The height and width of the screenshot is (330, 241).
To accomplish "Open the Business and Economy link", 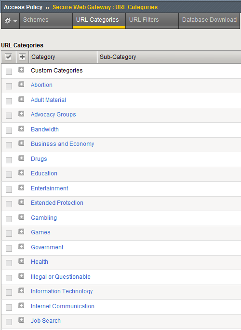I will click(x=62, y=144).
